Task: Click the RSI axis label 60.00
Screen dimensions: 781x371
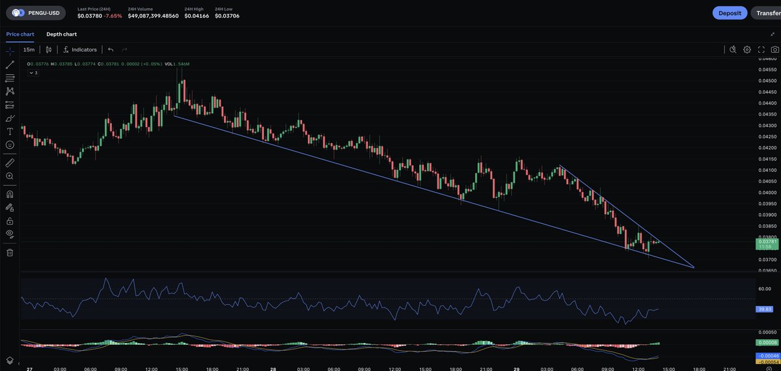Action: coord(765,288)
